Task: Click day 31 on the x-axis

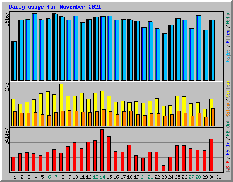Action: pos(218,177)
